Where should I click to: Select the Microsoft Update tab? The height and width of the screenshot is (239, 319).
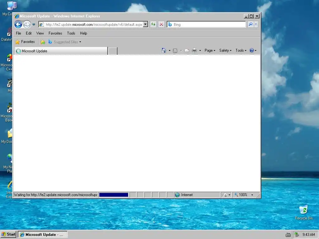click(x=61, y=51)
